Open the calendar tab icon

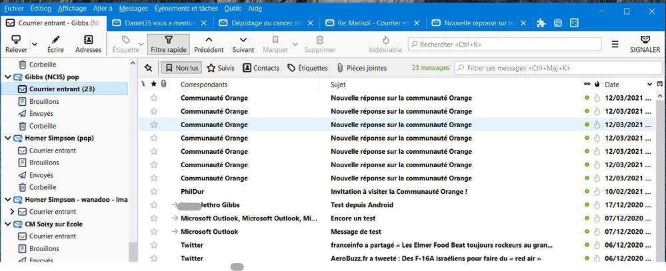[x=557, y=23]
